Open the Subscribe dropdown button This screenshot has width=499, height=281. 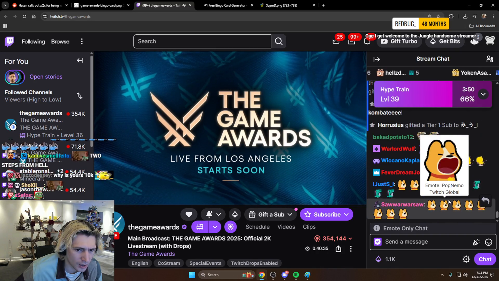327,214
